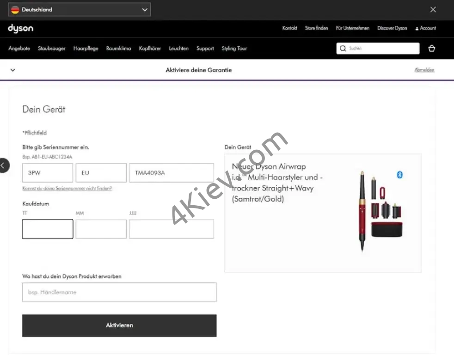Open 'Kannst du deine Seriennummer nicht finden?' link
The width and height of the screenshot is (454, 355).
[x=67, y=189]
